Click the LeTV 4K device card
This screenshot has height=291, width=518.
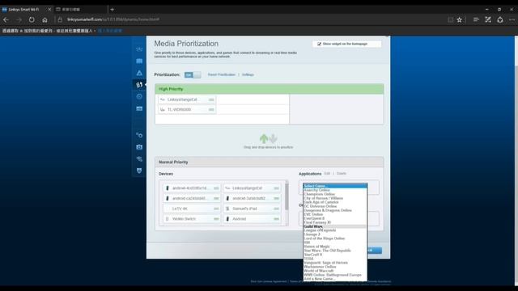192,209
